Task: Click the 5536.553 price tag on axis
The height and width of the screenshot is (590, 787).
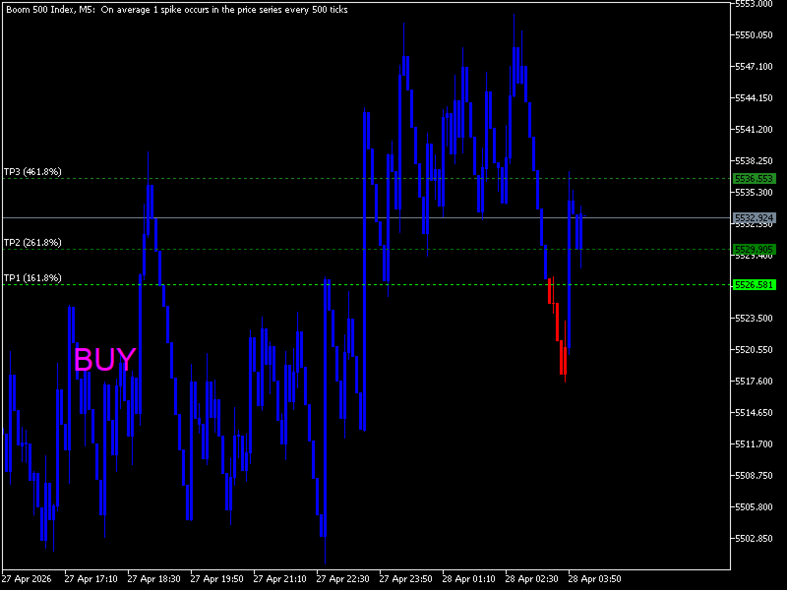Action: (755, 179)
